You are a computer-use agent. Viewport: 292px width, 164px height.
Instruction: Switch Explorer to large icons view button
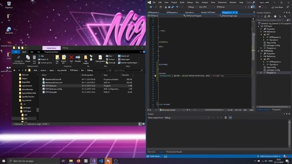(143, 124)
